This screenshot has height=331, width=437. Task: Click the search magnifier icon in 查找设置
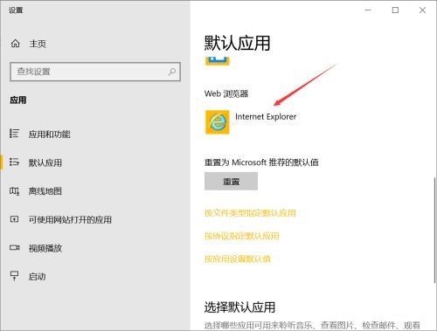click(172, 72)
